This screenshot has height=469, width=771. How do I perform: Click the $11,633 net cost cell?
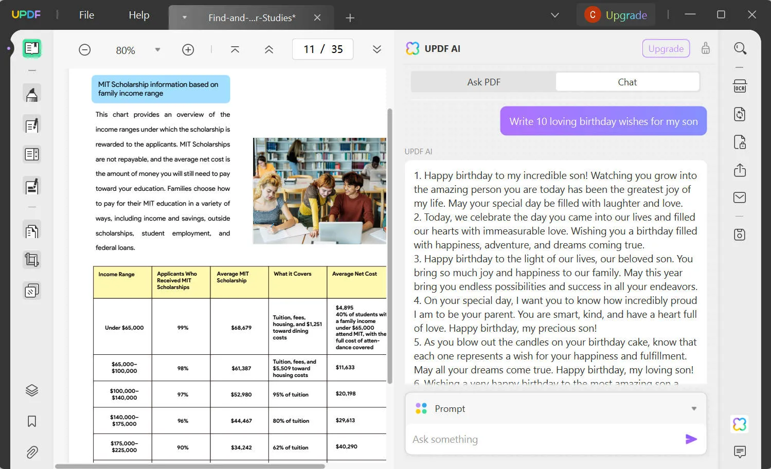(x=356, y=368)
